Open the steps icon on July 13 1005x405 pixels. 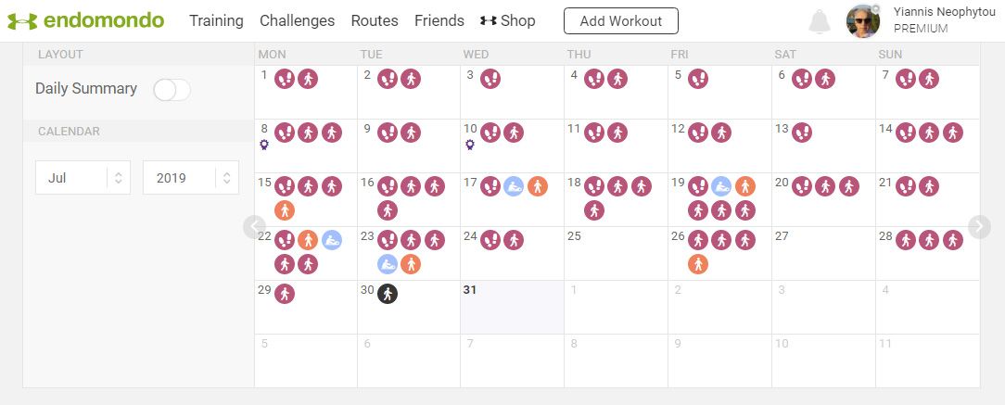coord(803,133)
